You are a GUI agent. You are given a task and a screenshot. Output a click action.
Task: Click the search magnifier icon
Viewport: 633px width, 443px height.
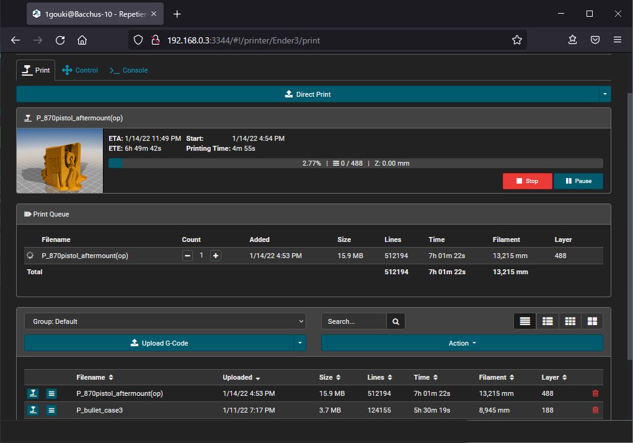click(395, 321)
